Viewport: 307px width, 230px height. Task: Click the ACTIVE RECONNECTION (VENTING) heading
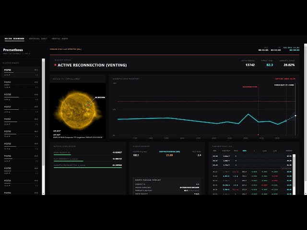click(x=92, y=65)
